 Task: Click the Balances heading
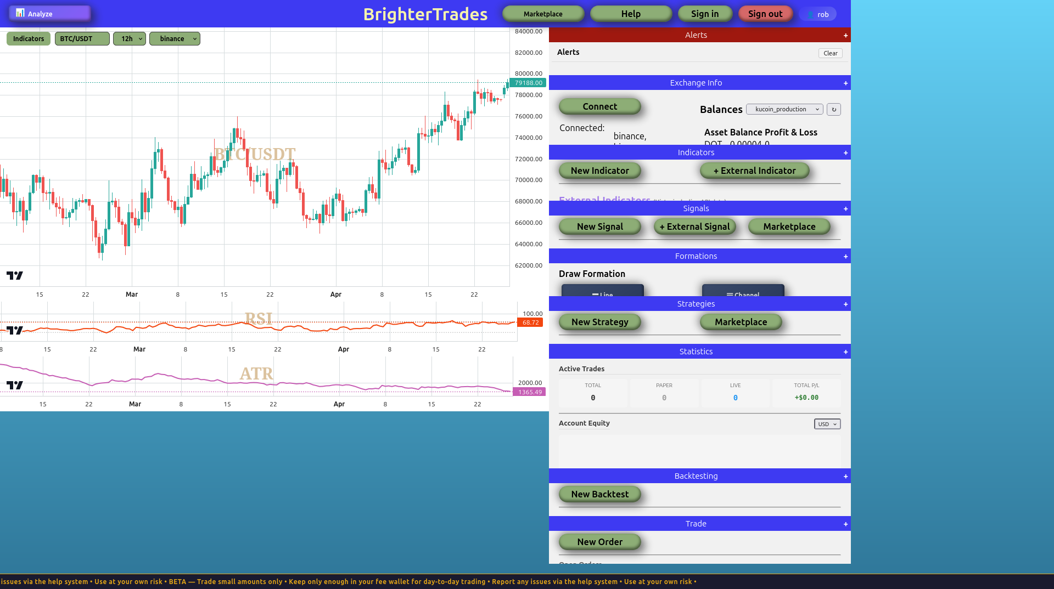tap(721, 110)
